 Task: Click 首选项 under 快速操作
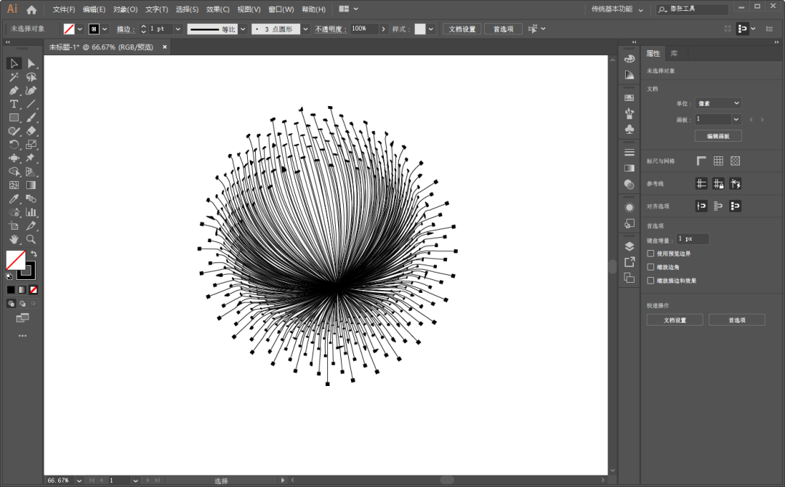pos(737,320)
